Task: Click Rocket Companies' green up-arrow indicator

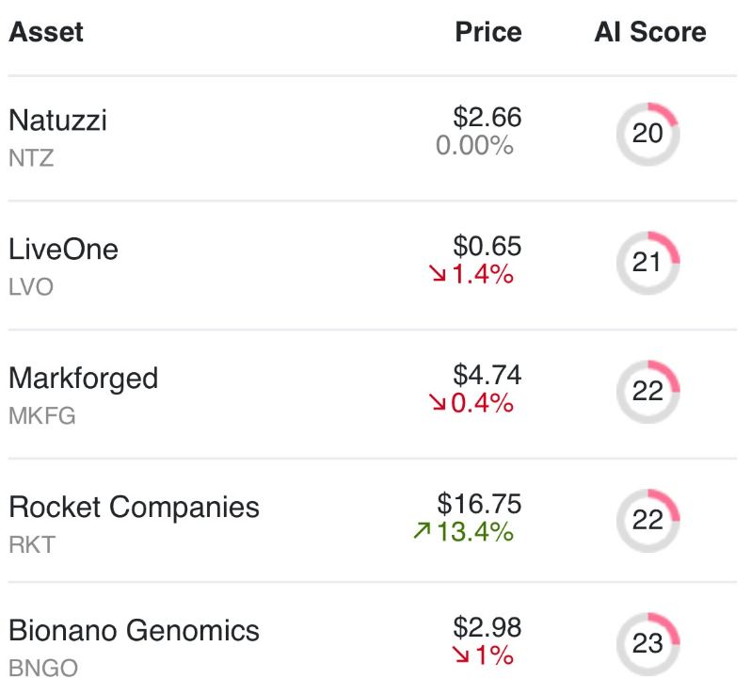Action: 422,531
